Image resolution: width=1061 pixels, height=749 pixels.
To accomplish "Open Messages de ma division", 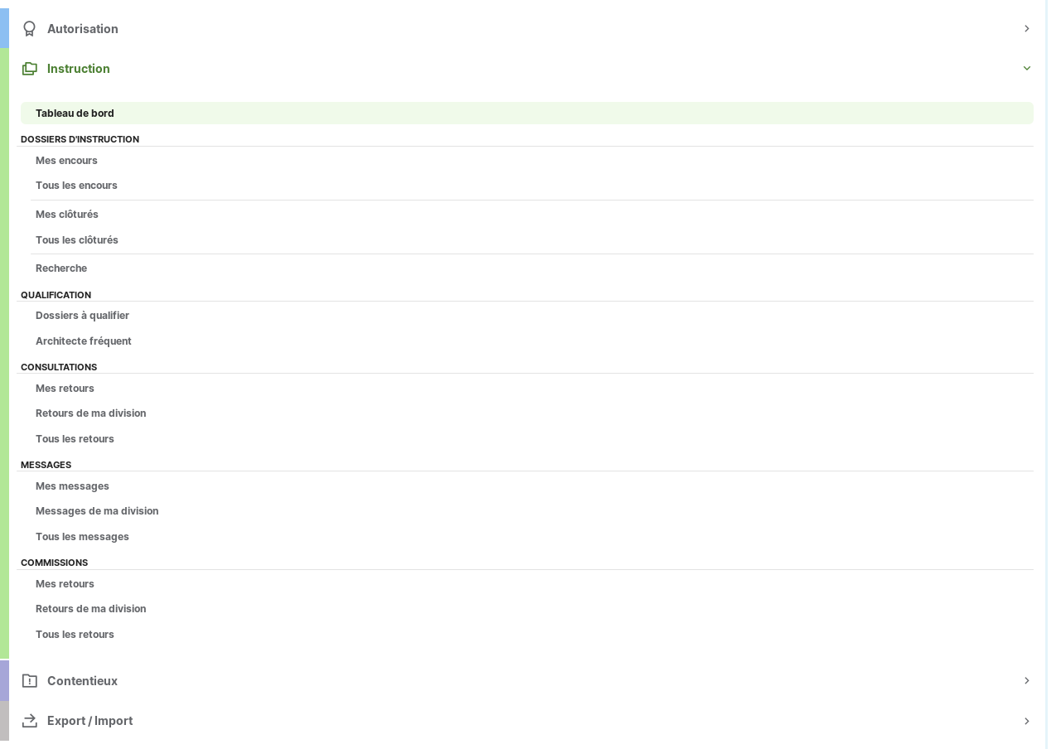I will 97,511.
